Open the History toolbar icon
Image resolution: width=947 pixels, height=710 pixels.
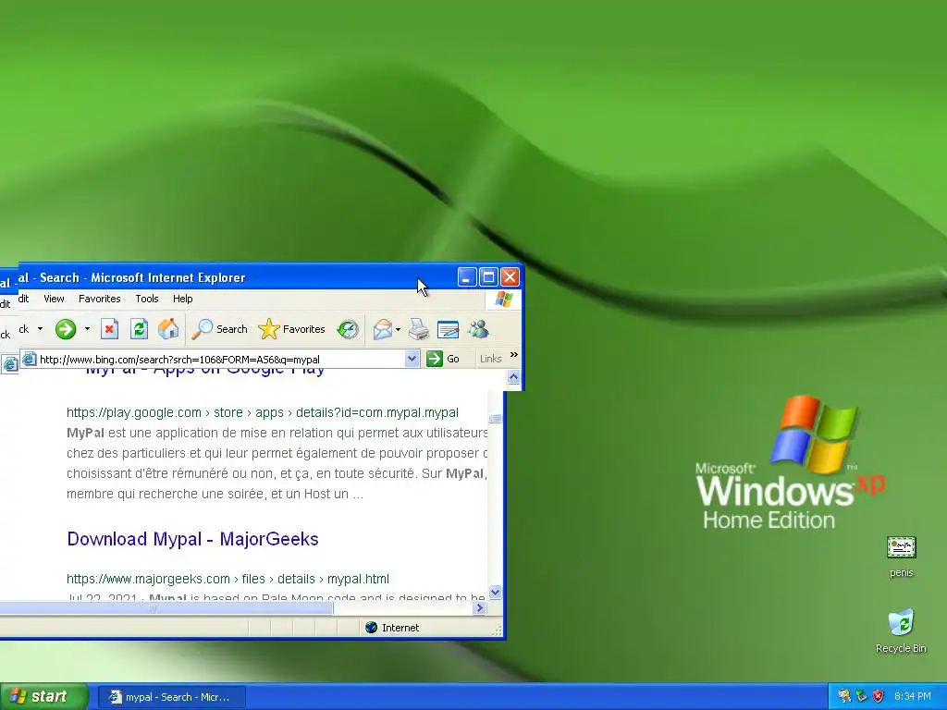point(348,329)
